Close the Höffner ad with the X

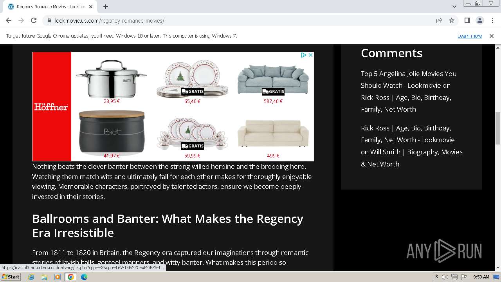(x=311, y=55)
